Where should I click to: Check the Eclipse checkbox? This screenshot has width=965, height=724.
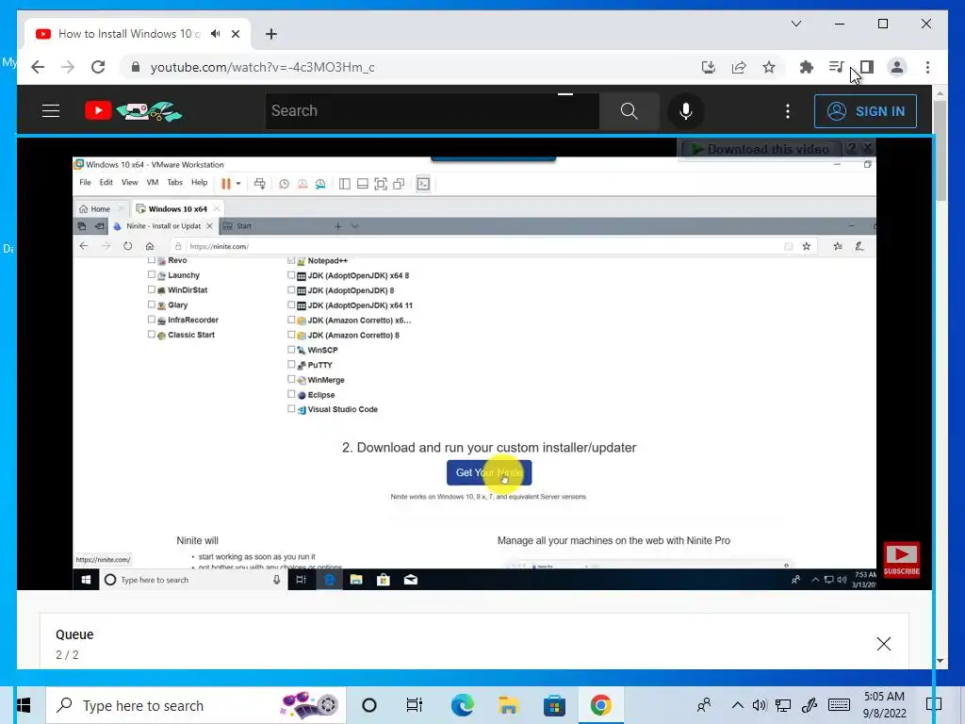coord(291,394)
